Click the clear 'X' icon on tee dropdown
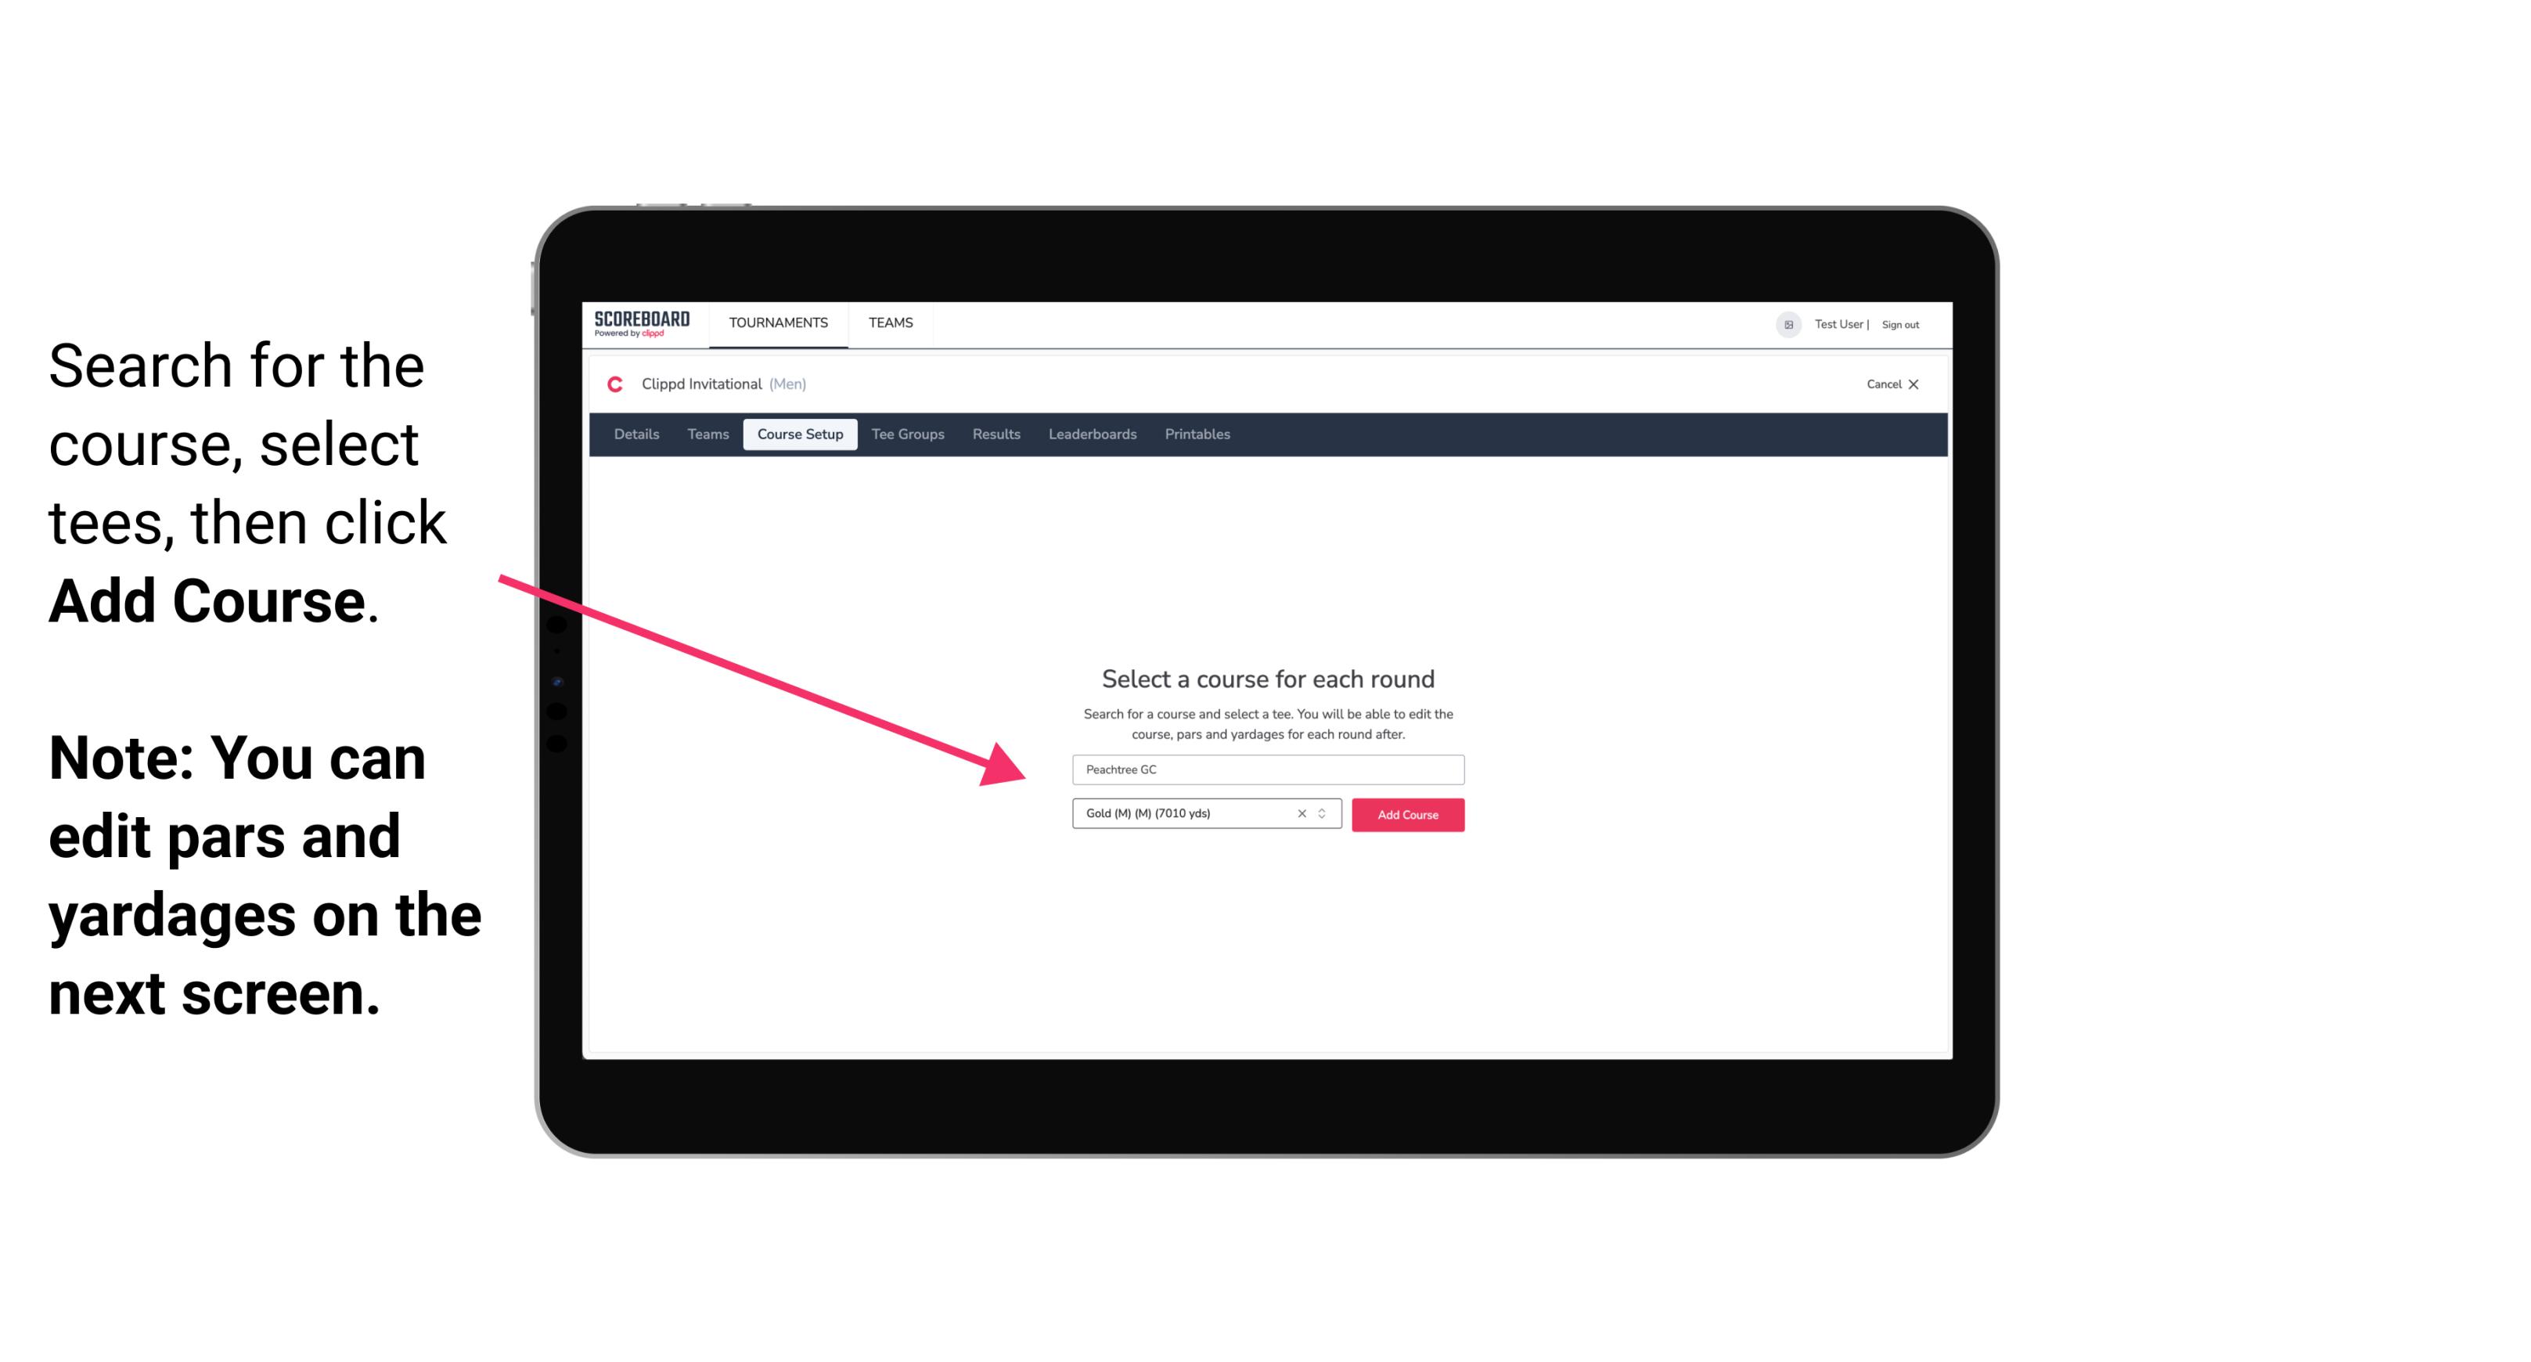Screen dimensions: 2531x1362 (x=1299, y=813)
